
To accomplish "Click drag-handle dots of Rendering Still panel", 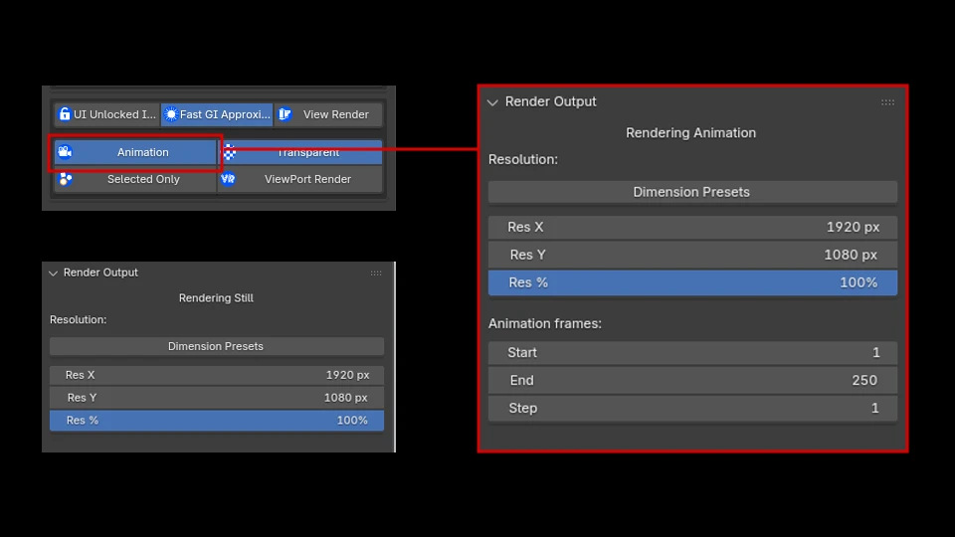I will pyautogui.click(x=376, y=272).
